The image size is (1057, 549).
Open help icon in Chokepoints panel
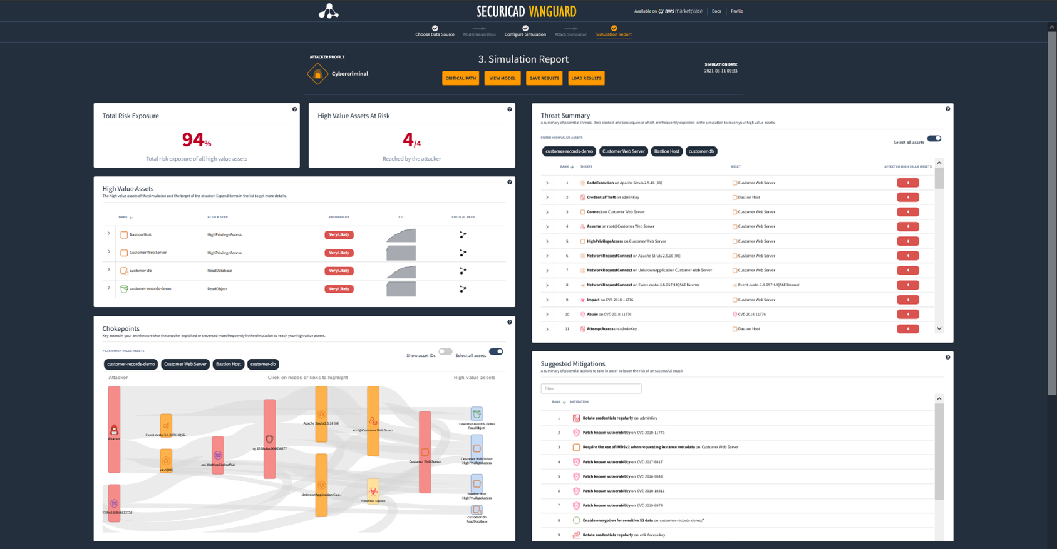tap(510, 322)
